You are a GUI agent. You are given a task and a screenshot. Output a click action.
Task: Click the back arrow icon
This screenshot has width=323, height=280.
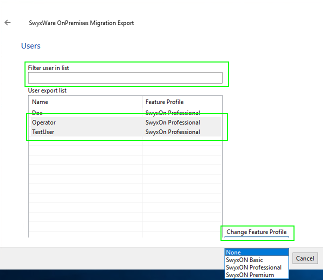[x=7, y=22]
